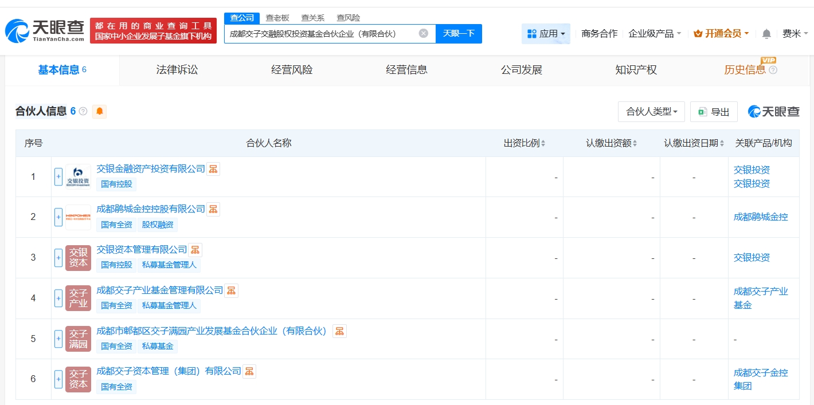This screenshot has height=405, width=814.
Task: Open the 开通会员 dropdown
Action: click(x=721, y=34)
